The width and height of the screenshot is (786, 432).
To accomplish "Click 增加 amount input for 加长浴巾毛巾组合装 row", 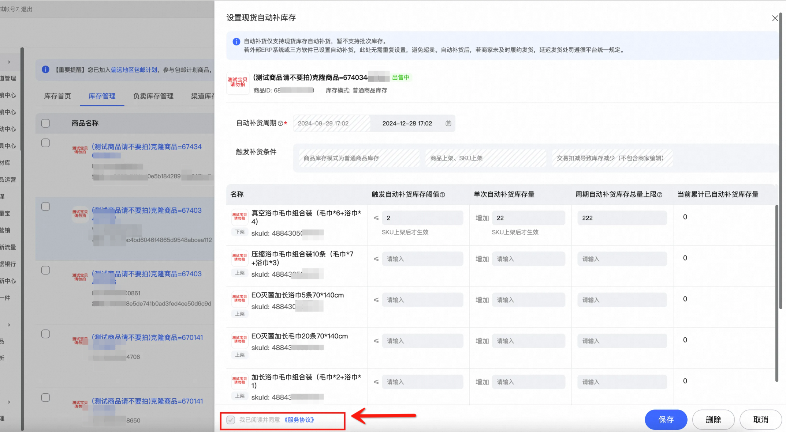I will (528, 382).
